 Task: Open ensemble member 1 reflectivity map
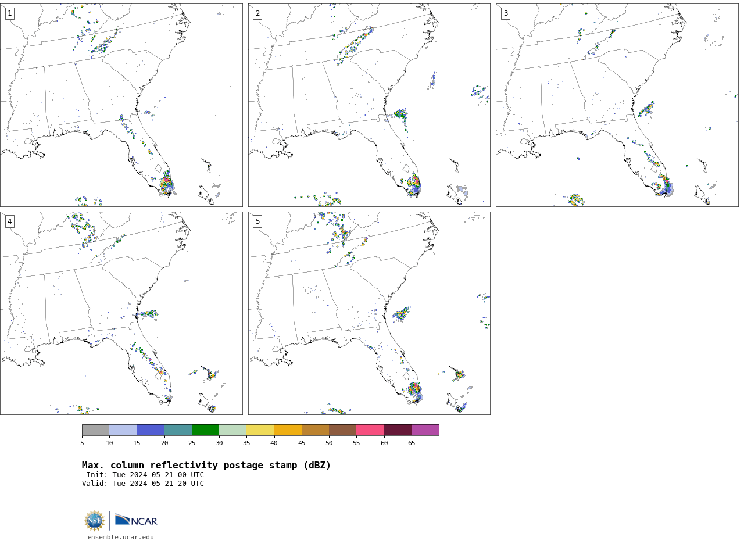[x=121, y=105]
